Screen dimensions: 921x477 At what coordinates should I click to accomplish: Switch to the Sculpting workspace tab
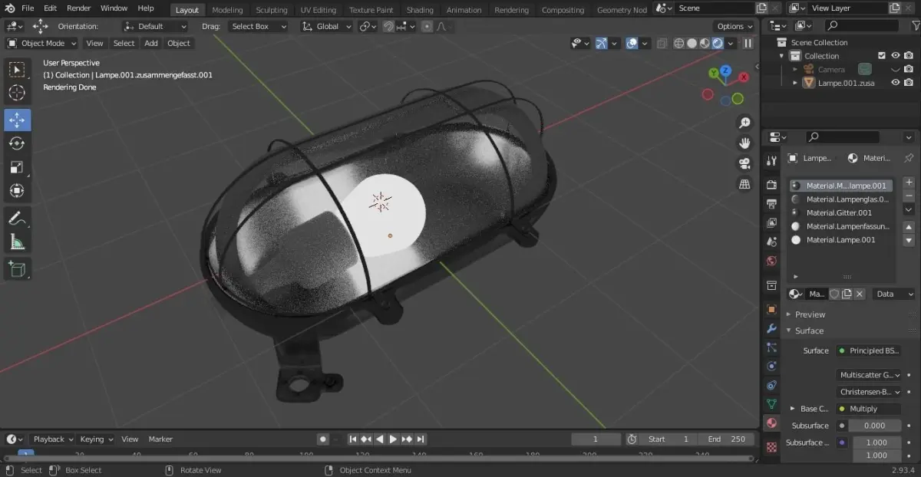click(272, 10)
